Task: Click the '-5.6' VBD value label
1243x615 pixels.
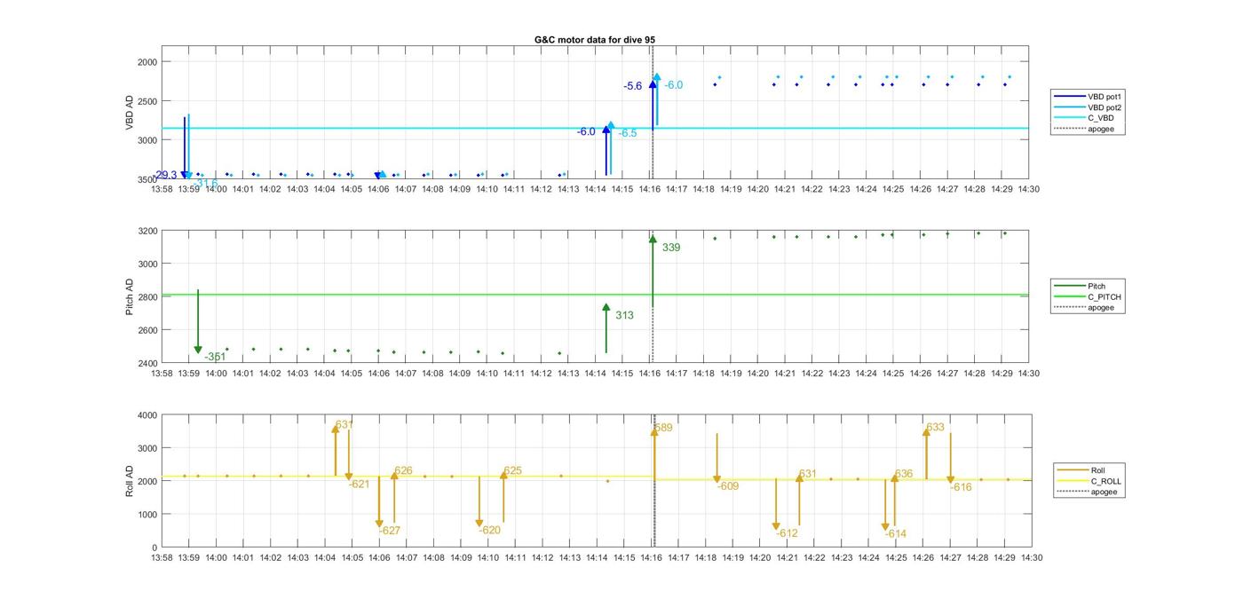Action: coord(633,86)
